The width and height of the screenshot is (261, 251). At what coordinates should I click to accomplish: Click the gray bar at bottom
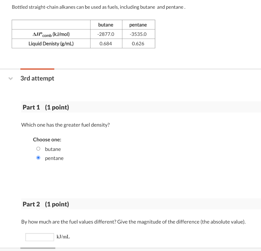point(38,248)
